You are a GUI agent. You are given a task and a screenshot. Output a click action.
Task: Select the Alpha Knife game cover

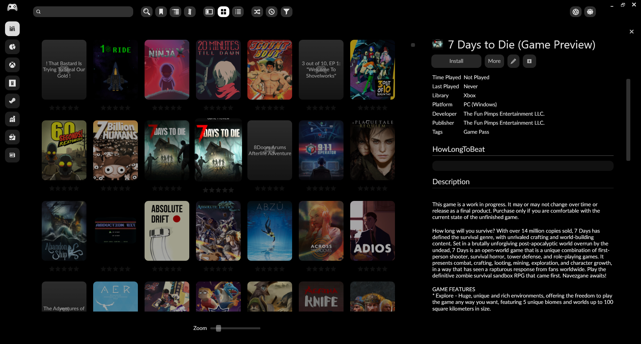pos(321,297)
